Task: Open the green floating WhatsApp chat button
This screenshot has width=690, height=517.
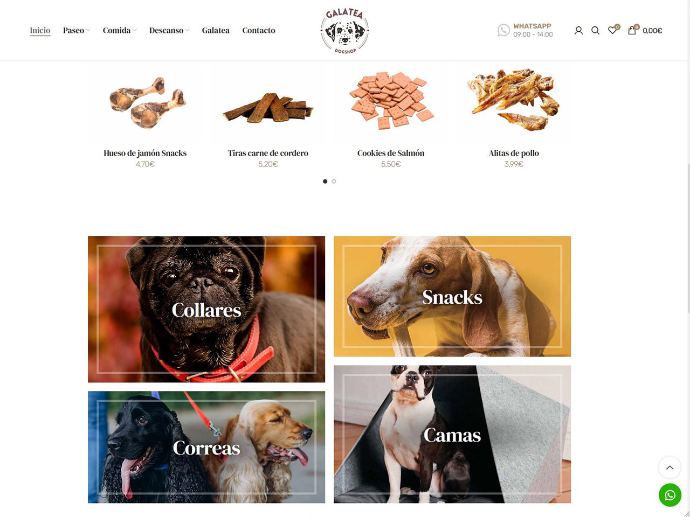Action: [x=670, y=495]
